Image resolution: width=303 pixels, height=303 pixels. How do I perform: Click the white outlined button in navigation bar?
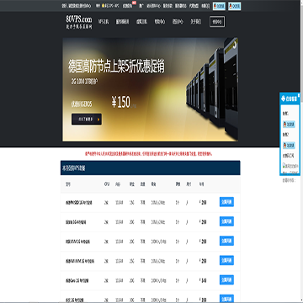point(217,22)
